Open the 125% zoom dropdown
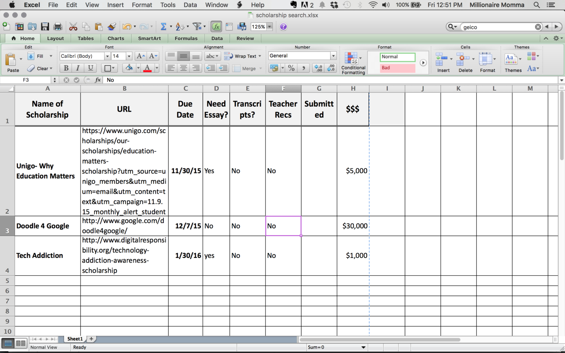Screen dimensions: 565x353 coord(270,27)
